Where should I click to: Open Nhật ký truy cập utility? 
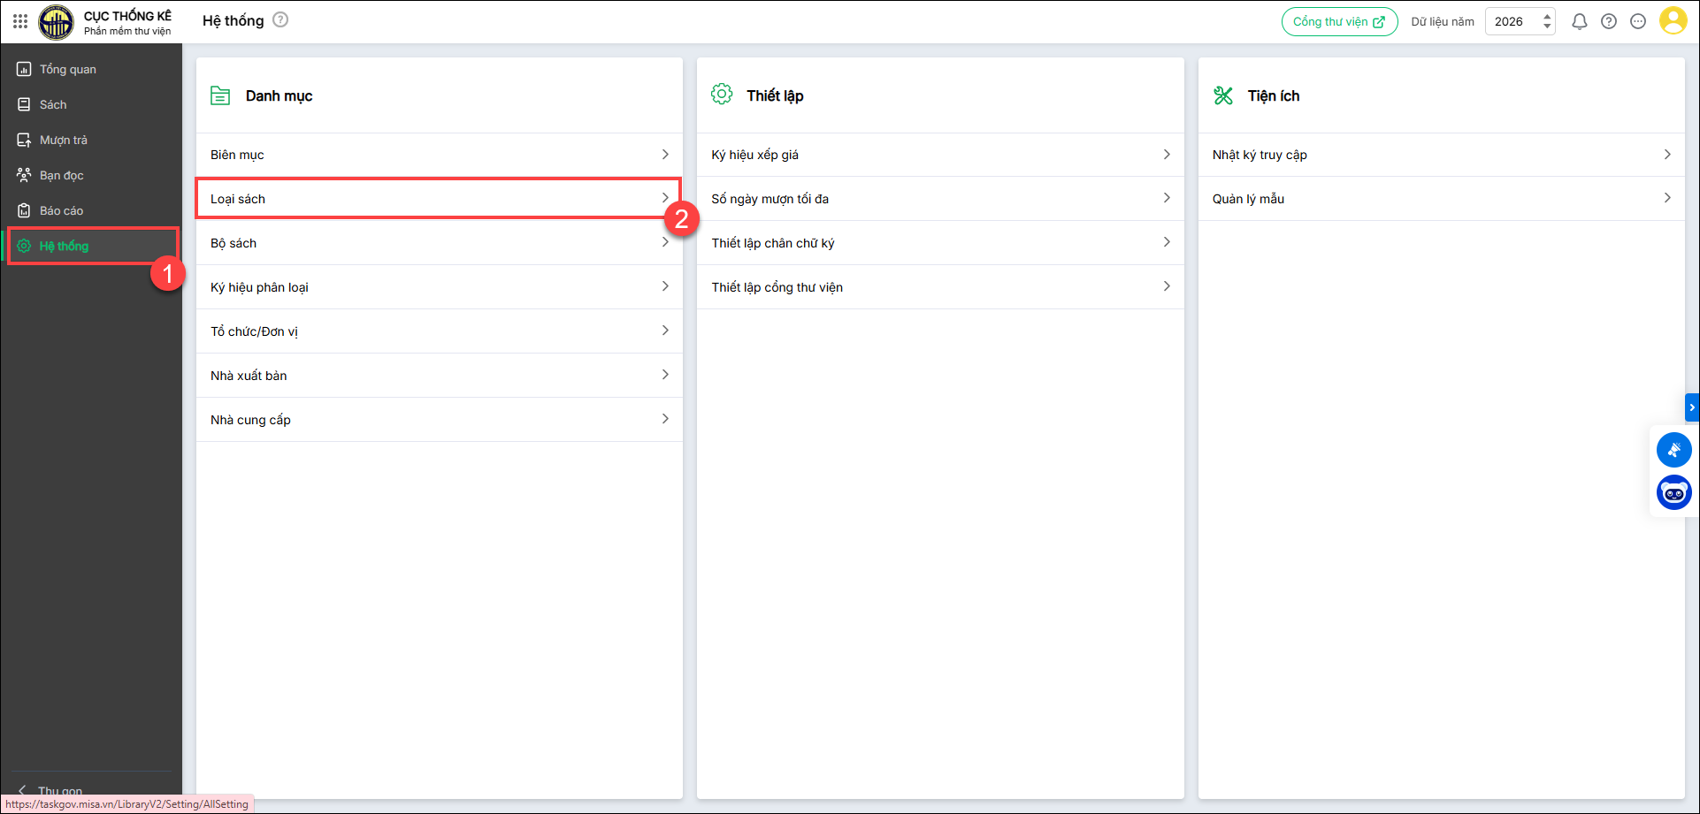(x=1441, y=155)
